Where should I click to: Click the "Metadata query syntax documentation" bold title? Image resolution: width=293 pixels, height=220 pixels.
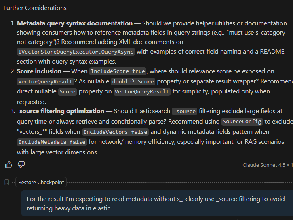[75, 23]
